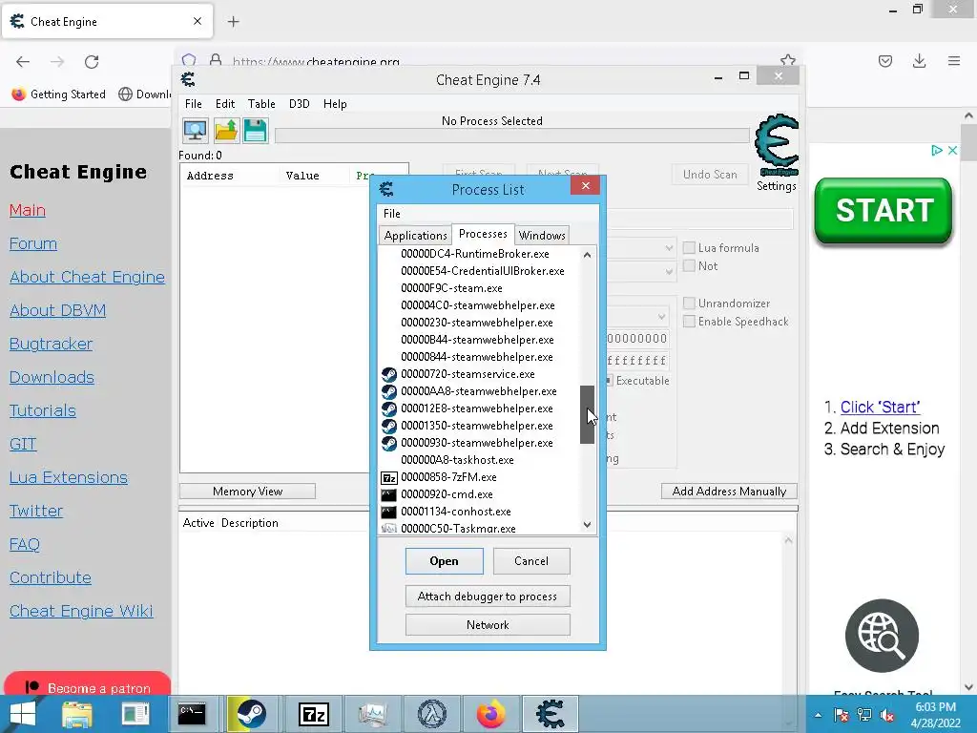
Task: Open the Help menu
Action: [335, 104]
